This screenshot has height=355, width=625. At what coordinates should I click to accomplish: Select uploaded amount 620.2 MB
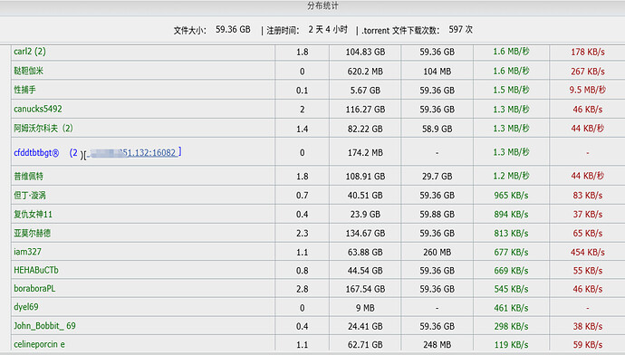(365, 72)
